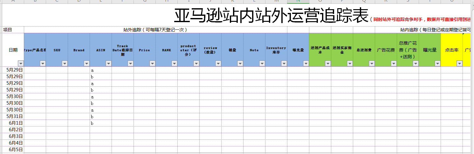Open the 日期 column filter dropdown
This screenshot has height=154, width=474.
point(21,63)
